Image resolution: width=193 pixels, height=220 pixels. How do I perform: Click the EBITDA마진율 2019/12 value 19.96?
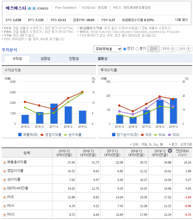tap(168, 189)
